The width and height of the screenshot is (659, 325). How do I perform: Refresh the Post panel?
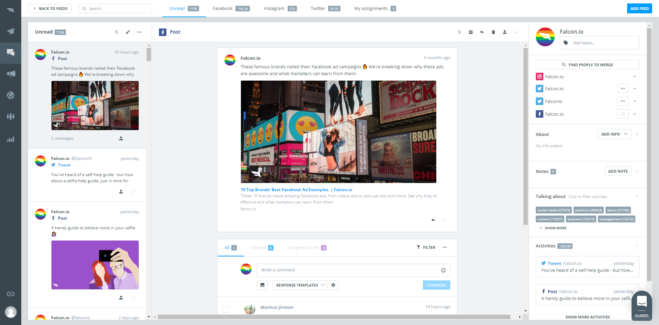pyautogui.click(x=459, y=32)
